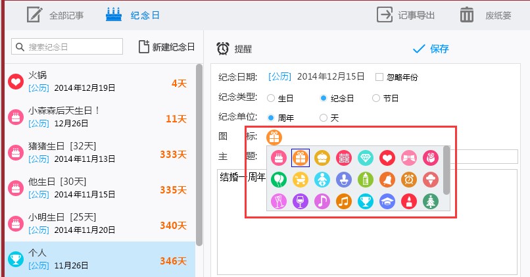Choose the green balloons icon
Image resolution: width=530 pixels, height=277 pixels.
(x=279, y=180)
